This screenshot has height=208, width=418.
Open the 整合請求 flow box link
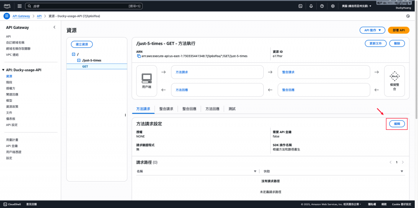coord(288,72)
